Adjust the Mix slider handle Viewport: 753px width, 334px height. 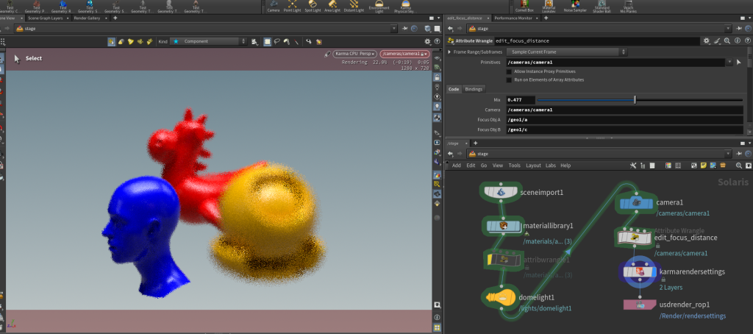tap(635, 99)
